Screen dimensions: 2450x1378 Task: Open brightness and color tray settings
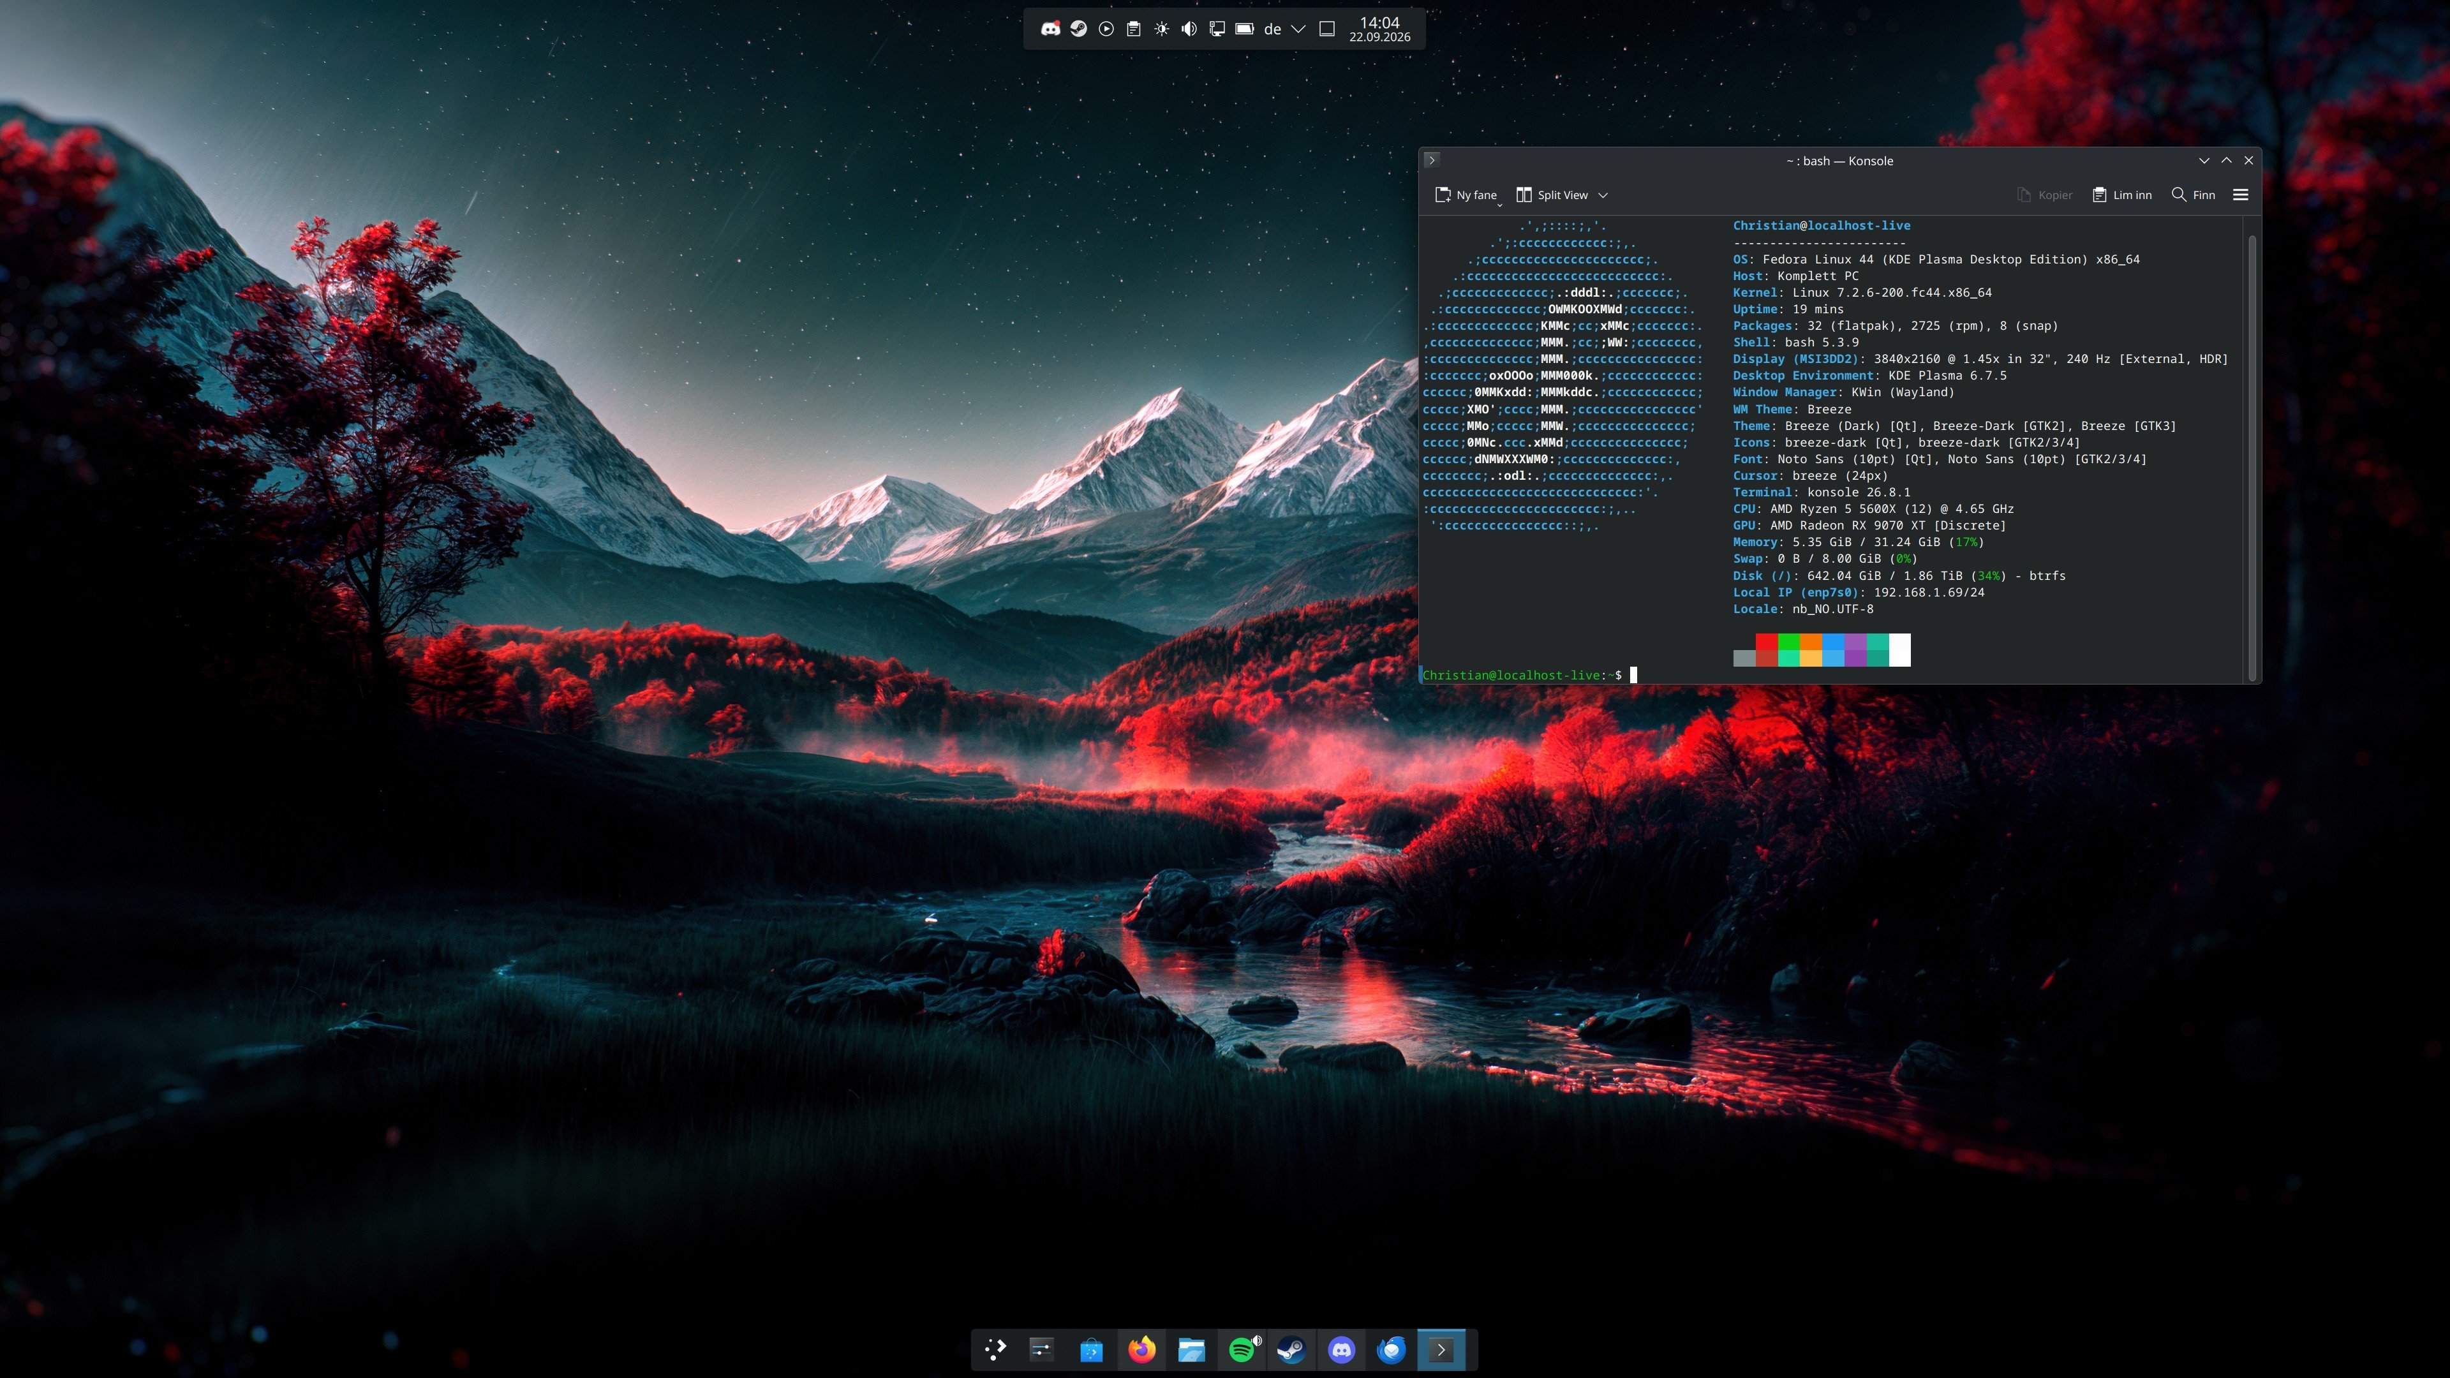pos(1161,29)
